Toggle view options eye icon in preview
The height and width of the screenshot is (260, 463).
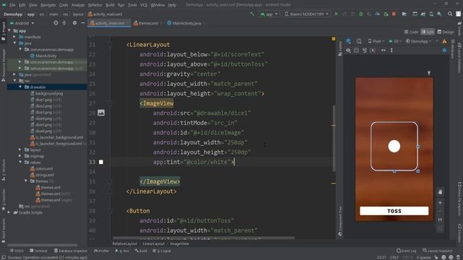point(349,51)
